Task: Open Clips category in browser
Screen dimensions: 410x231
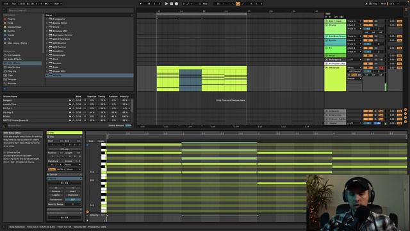Action: 10,75
